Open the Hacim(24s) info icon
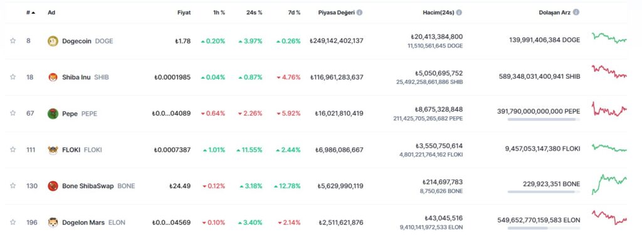Screen dimensions: 642x240 [x=459, y=12]
